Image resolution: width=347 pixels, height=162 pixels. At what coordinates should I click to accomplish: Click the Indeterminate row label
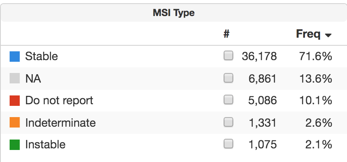(x=60, y=122)
